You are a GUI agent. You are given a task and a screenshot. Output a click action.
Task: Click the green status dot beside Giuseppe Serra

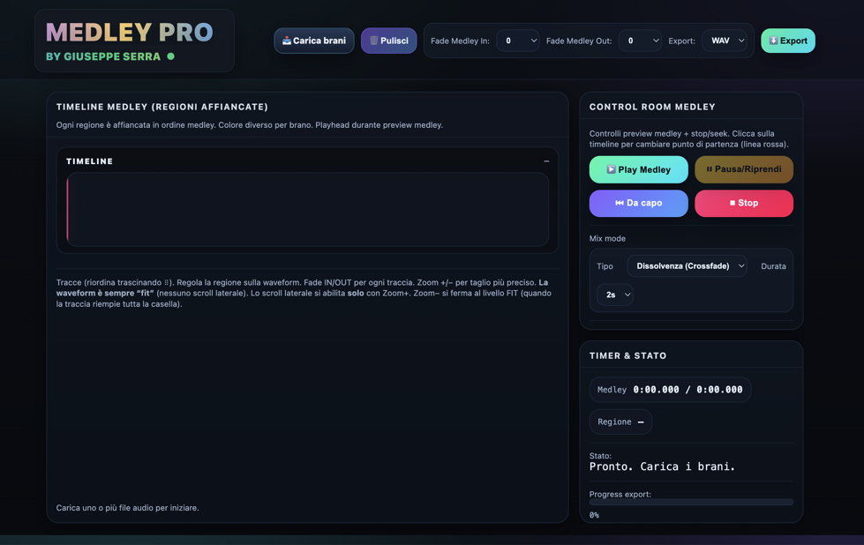coord(171,56)
